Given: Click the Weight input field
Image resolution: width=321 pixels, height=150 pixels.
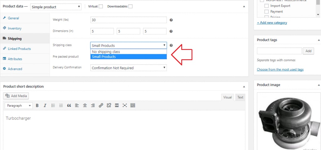Looking at the screenshot, I should pos(129,20).
